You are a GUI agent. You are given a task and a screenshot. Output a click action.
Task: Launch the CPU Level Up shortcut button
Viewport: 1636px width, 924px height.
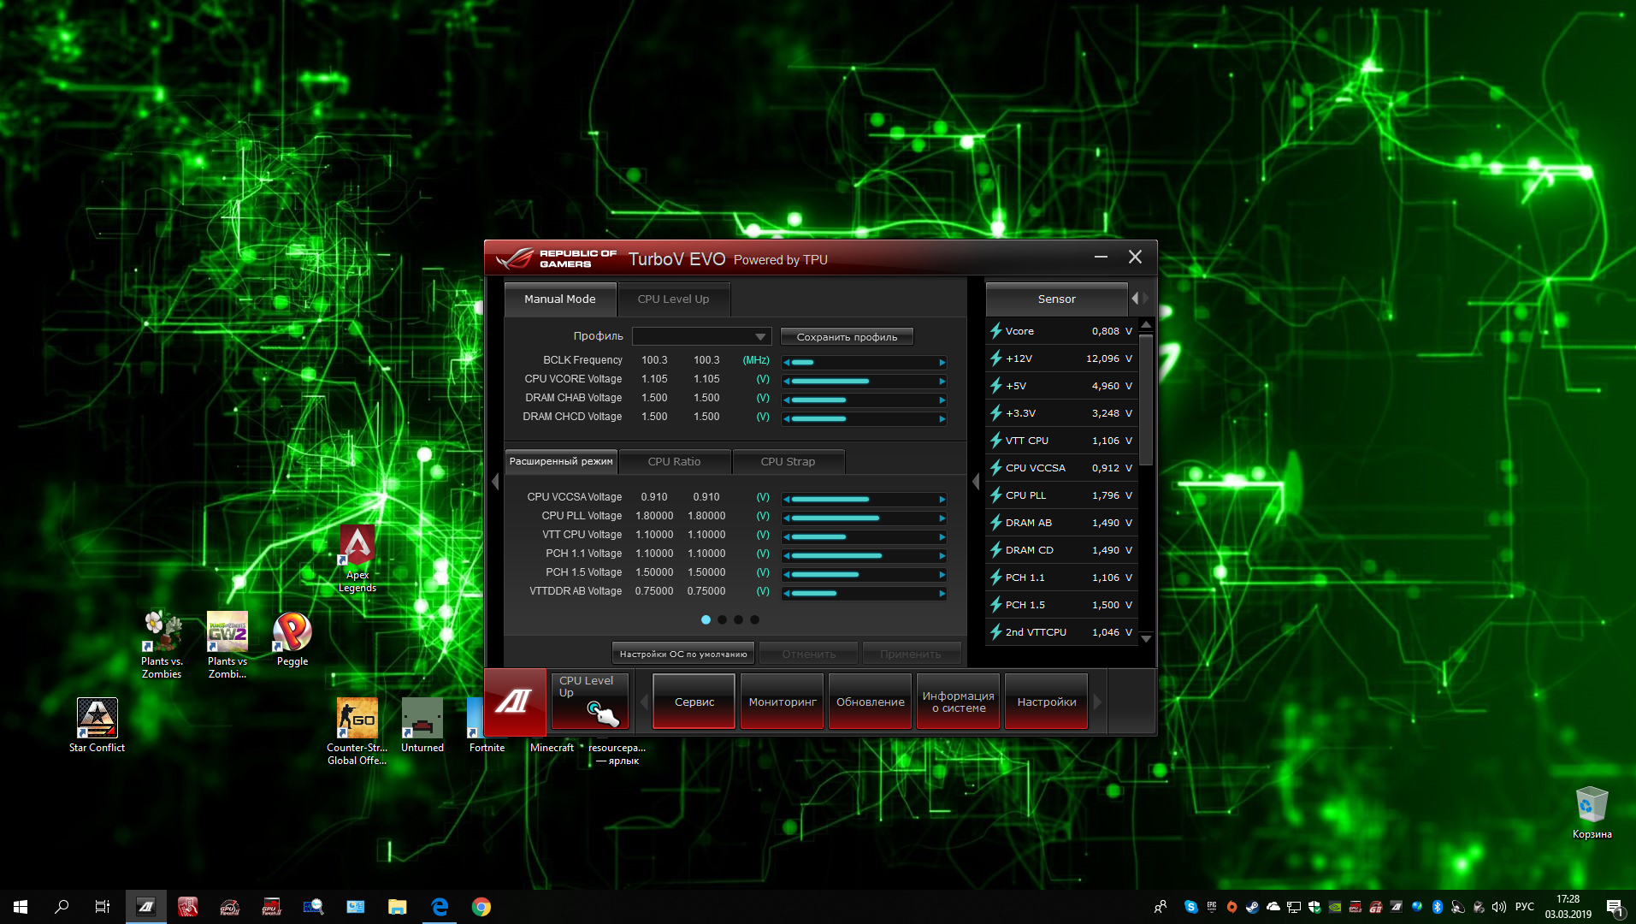pos(590,701)
